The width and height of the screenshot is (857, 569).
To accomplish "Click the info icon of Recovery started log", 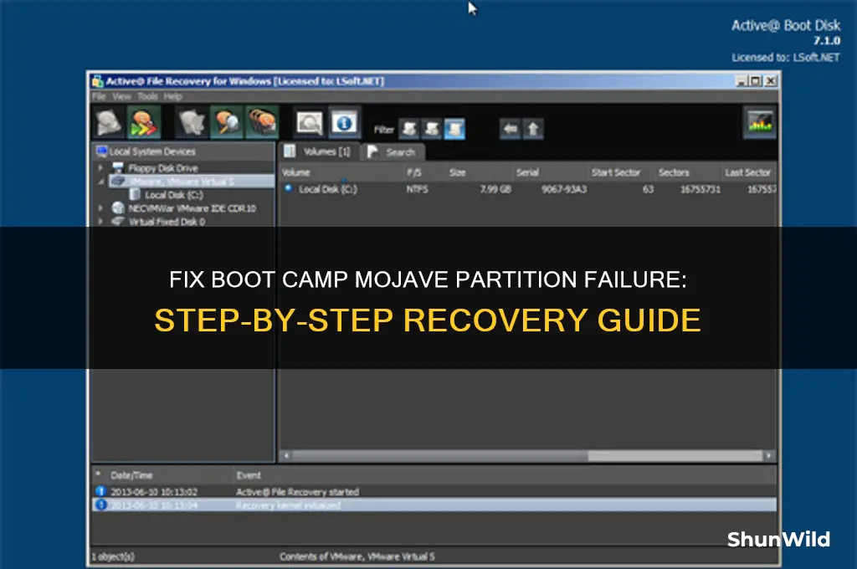I will [x=101, y=491].
